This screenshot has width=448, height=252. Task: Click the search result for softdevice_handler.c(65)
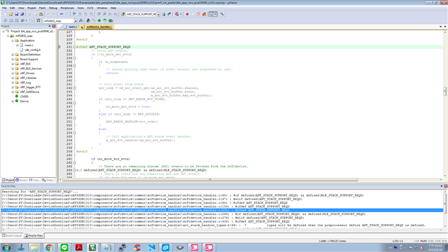pos(183,195)
